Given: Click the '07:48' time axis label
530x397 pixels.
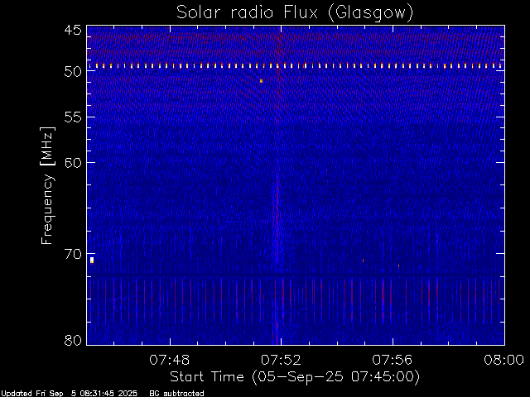Looking at the screenshot, I should 170,360.
